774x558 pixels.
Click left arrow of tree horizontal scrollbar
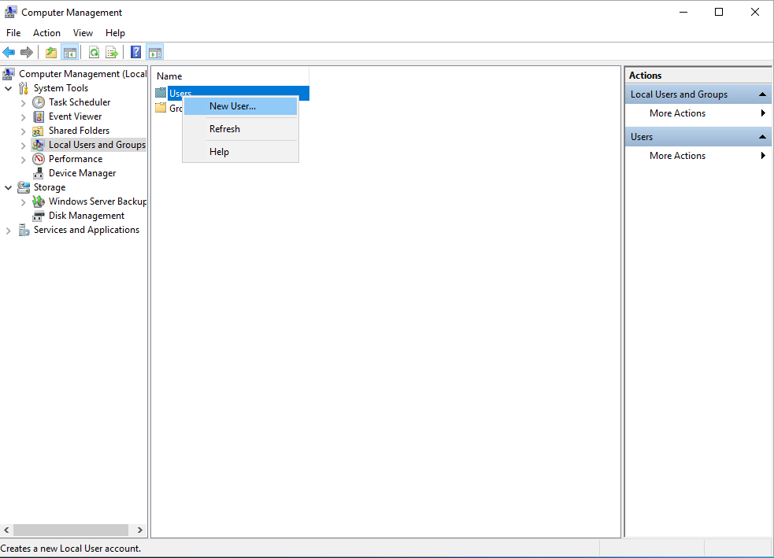(x=6, y=530)
